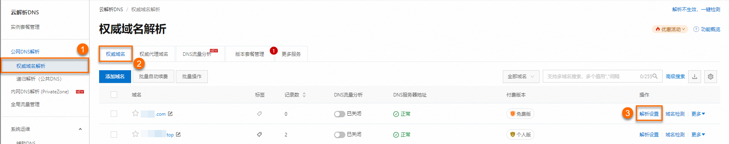729x144 pixels.
Task: Click edit pencil icon beside .top domain
Action: pyautogui.click(x=178, y=134)
